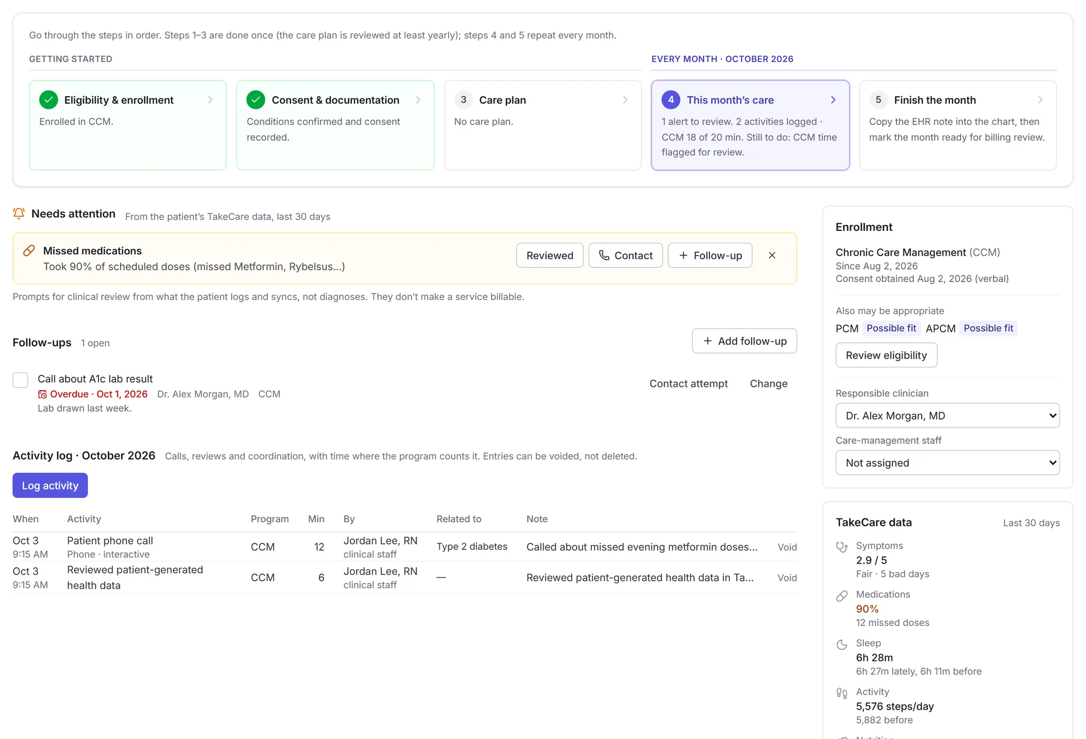This screenshot has height=739, width=1086.
Task: Dismiss the Missed medications alert with X
Action: [x=772, y=255]
